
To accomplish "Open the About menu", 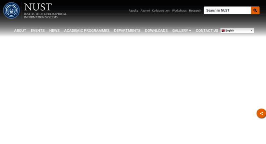I will [x=20, y=31].
